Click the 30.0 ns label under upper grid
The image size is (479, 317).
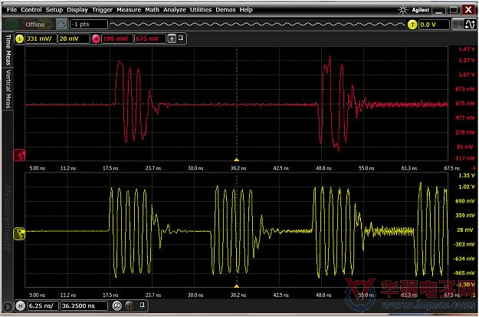click(x=195, y=168)
